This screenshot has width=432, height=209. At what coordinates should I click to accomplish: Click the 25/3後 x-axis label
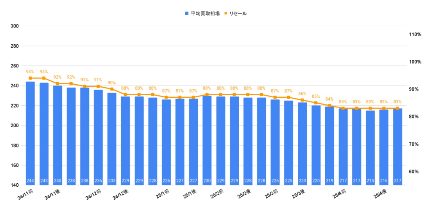[x=298, y=193]
